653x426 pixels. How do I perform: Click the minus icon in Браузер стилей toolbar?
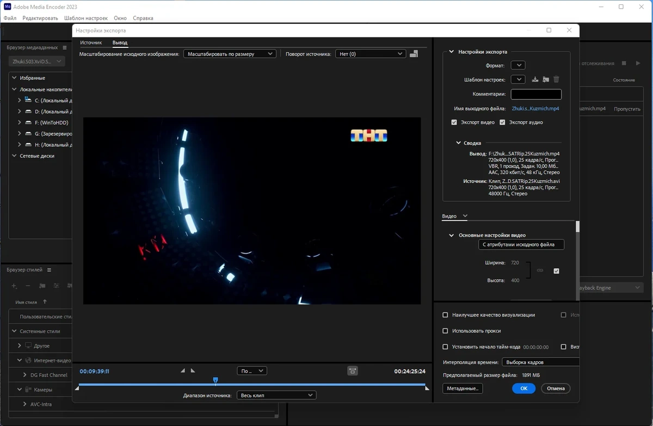coord(28,286)
